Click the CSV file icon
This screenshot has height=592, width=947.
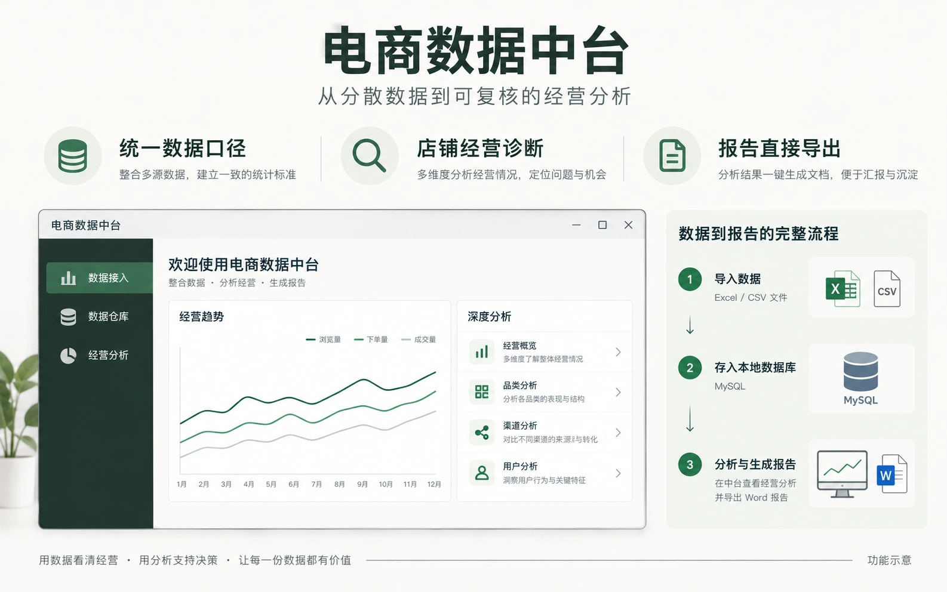point(887,289)
